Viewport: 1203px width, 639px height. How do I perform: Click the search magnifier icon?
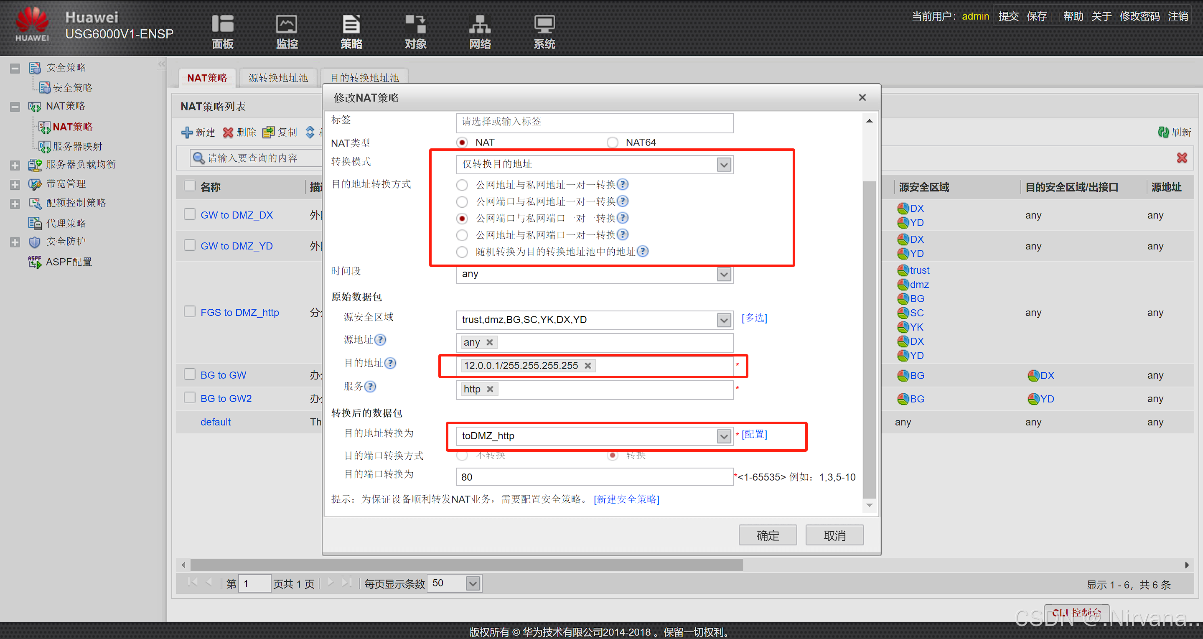tap(198, 158)
